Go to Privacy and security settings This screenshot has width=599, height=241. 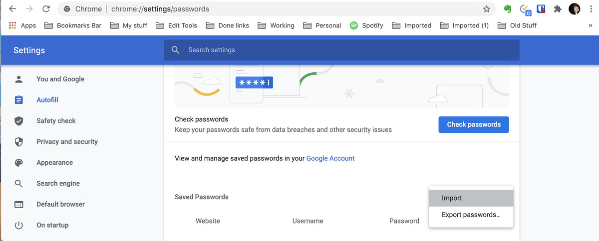coord(67,142)
